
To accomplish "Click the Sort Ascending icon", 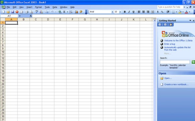I will coord(71,12).
